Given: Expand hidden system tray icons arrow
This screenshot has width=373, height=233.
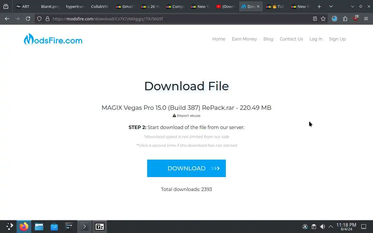Looking at the screenshot, I should pos(331,227).
